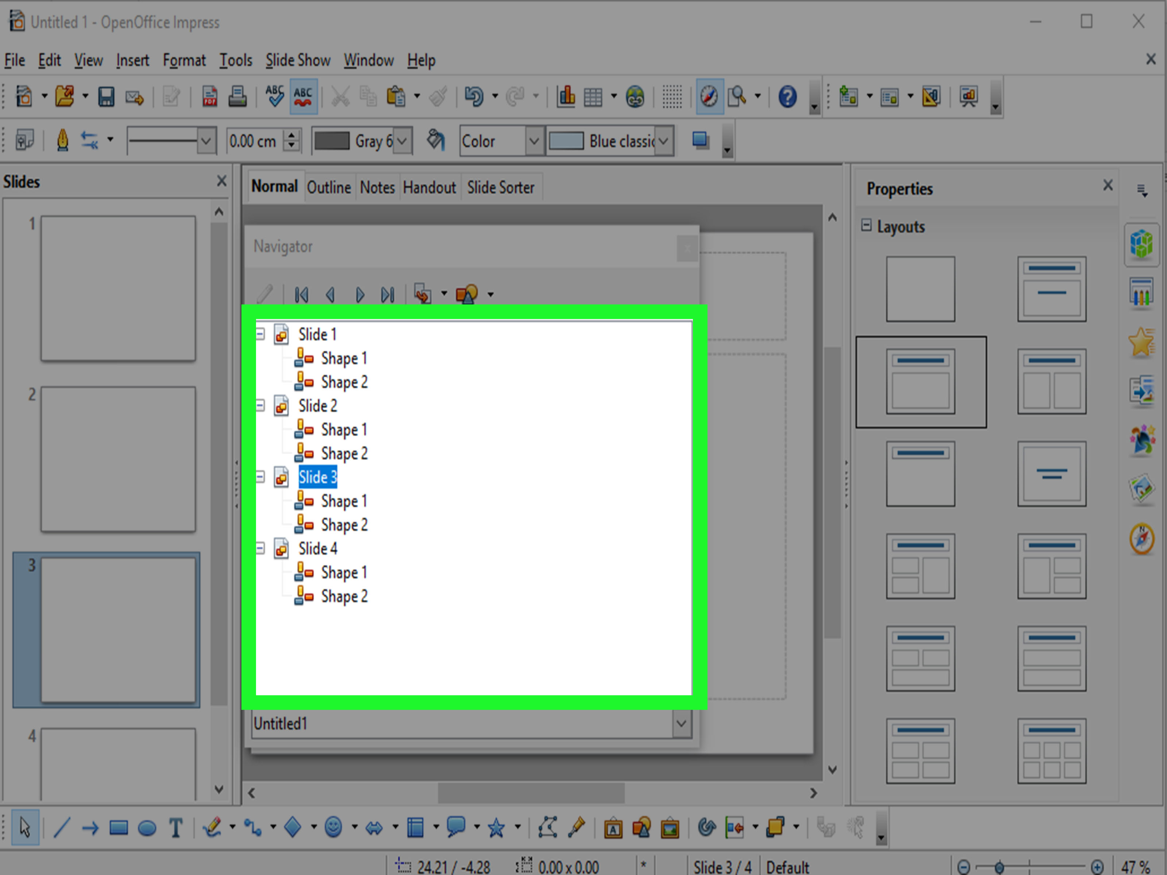Open the Gray 6 line color dropdown
The width and height of the screenshot is (1167, 875).
pos(403,141)
